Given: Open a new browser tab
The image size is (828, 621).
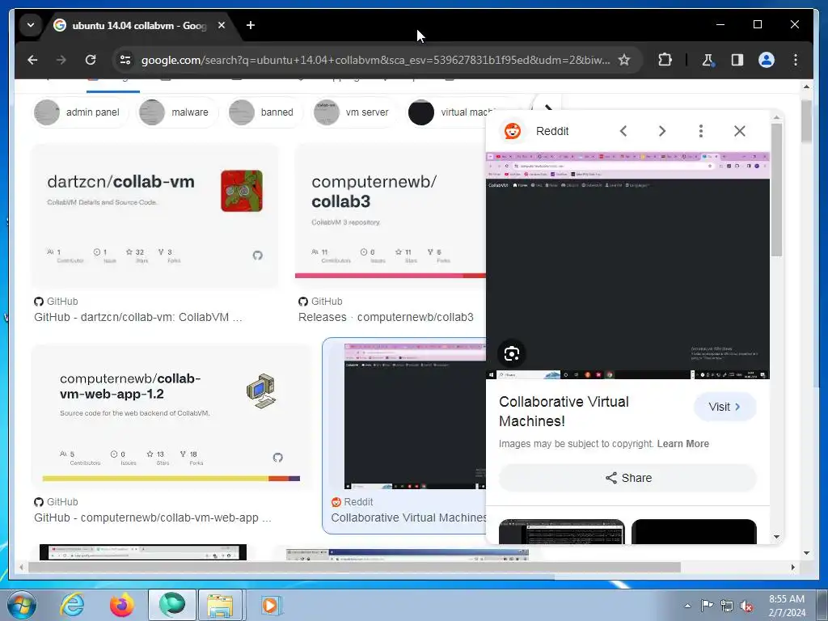Looking at the screenshot, I should pyautogui.click(x=251, y=25).
